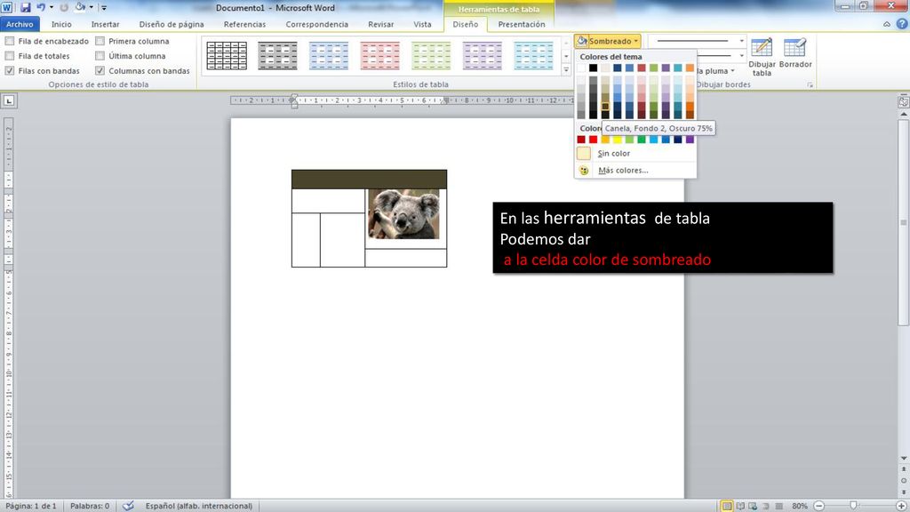910x512 pixels.
Task: Pick the bright yellow standard color swatch
Action: (x=618, y=140)
